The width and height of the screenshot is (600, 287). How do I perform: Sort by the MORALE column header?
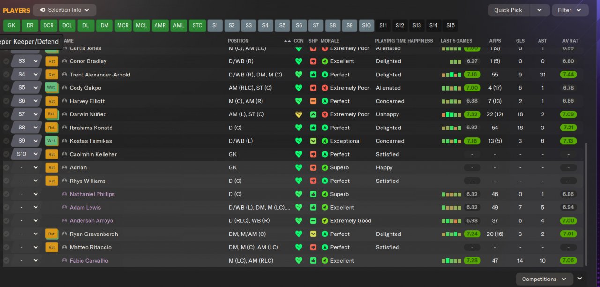[x=330, y=41]
